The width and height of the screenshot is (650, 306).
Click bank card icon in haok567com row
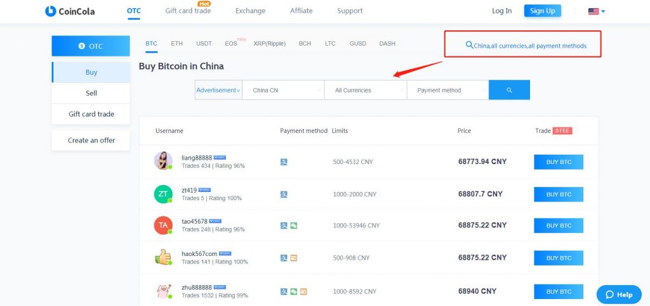(293, 258)
